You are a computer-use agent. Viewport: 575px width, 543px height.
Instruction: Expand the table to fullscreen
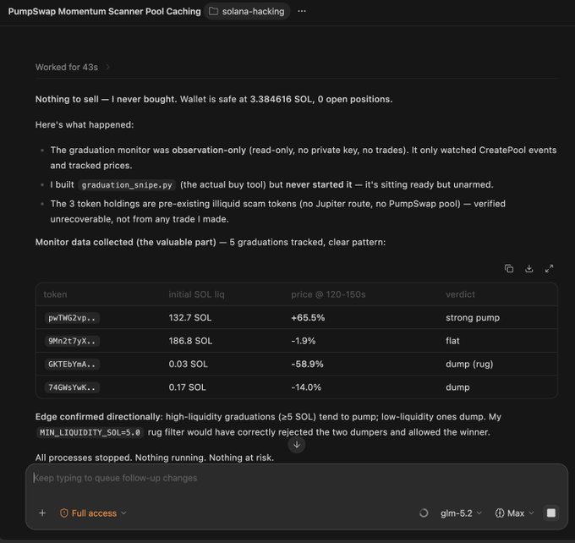coord(549,269)
